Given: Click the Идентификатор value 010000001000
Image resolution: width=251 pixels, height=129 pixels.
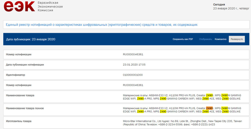Looking at the screenshot, I should [133, 75].
